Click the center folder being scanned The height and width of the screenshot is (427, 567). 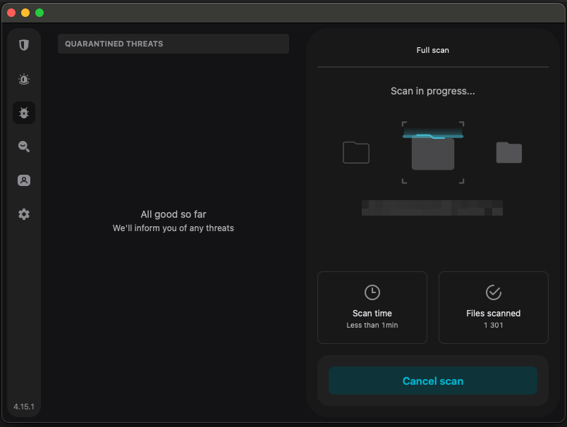click(x=432, y=152)
